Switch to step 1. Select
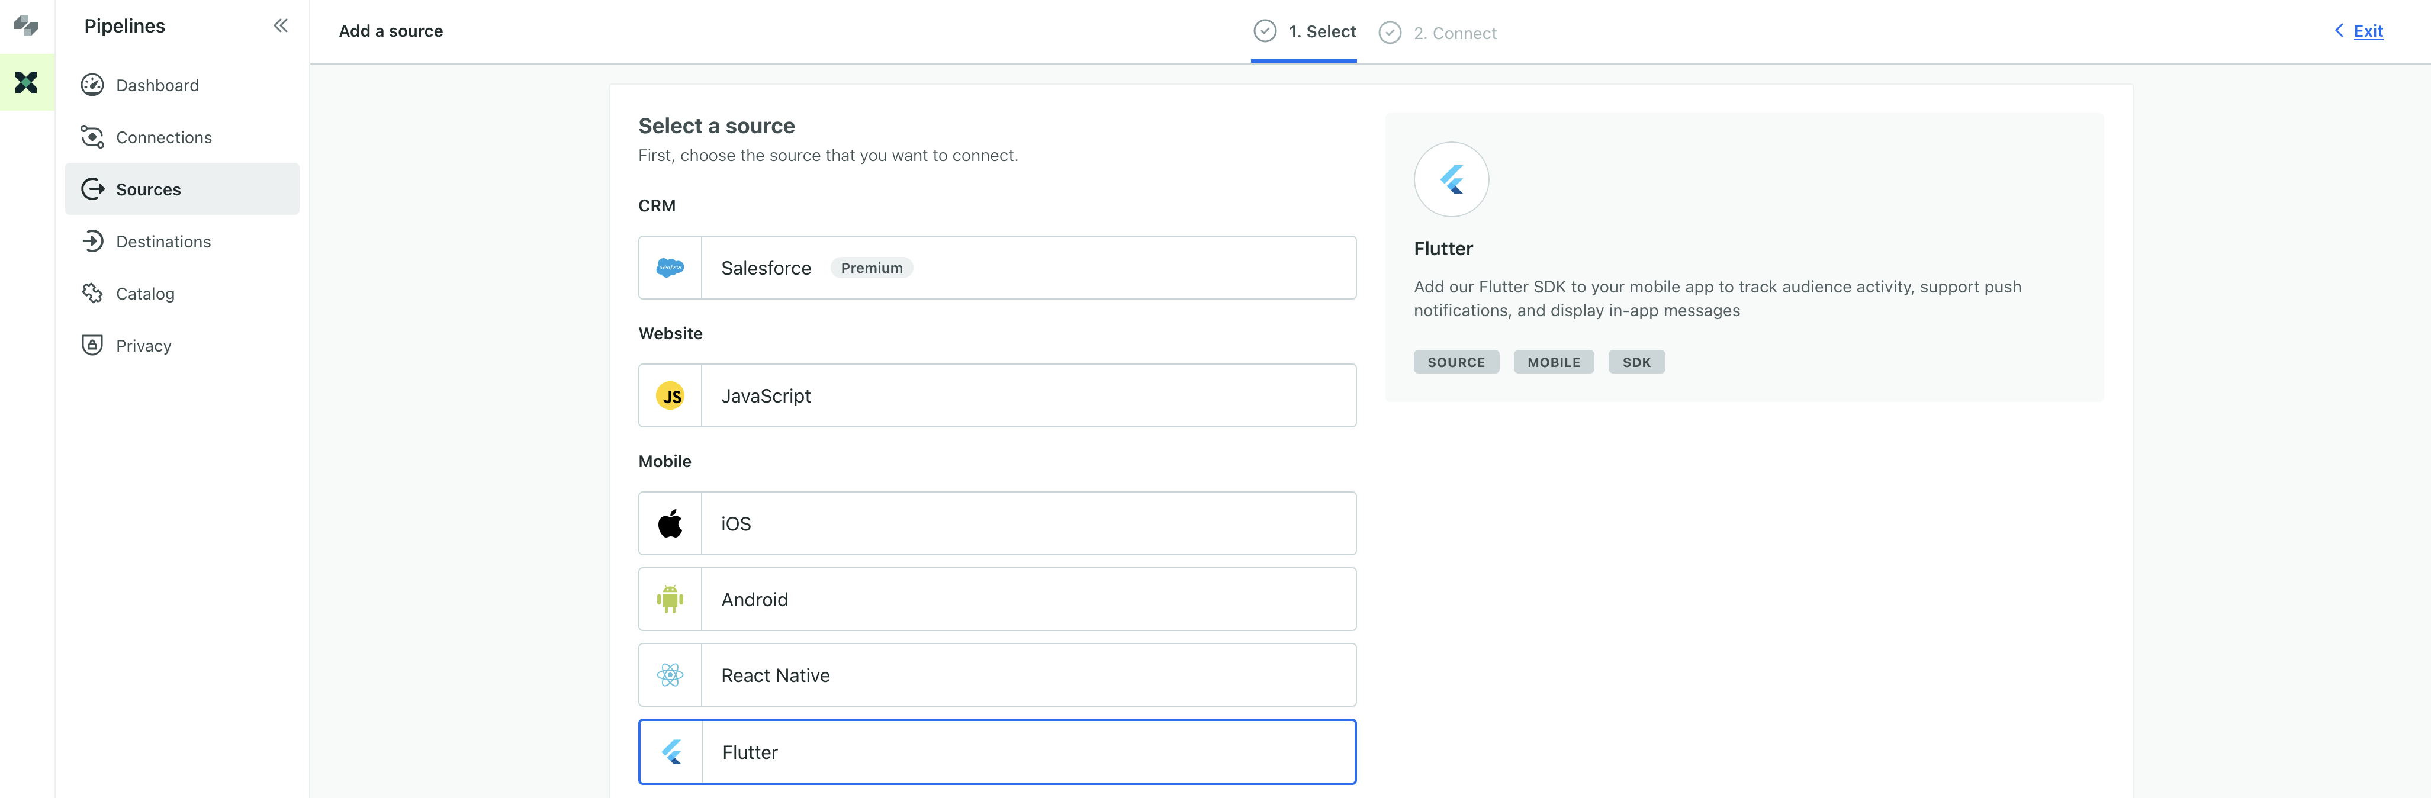Viewport: 2431px width, 798px height. pos(1304,32)
